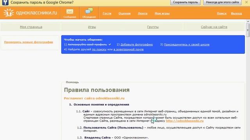Click Никогда для этого сайта button
The width and height of the screenshot is (250, 140).
(222, 2)
